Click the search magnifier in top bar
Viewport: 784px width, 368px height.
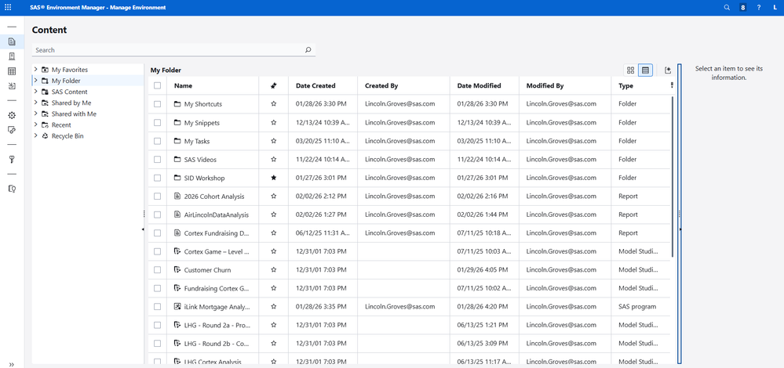point(727,8)
